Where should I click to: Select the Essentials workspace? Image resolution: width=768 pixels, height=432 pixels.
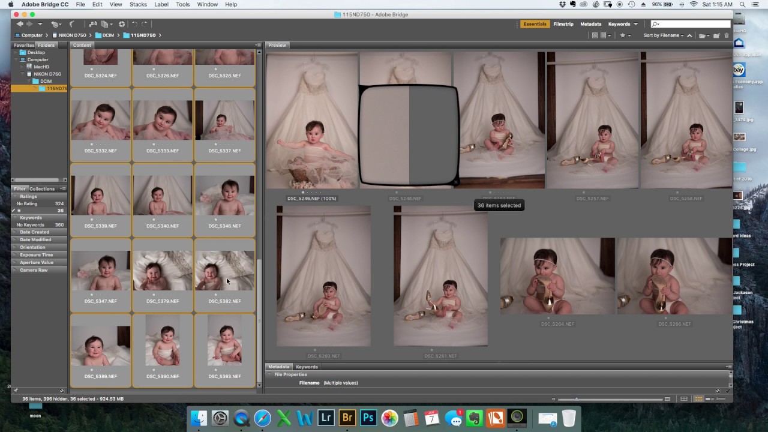pyautogui.click(x=535, y=24)
